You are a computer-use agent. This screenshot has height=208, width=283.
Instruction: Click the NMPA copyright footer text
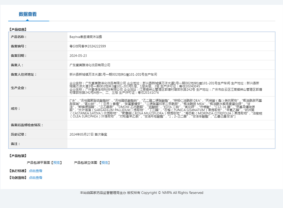(141, 193)
